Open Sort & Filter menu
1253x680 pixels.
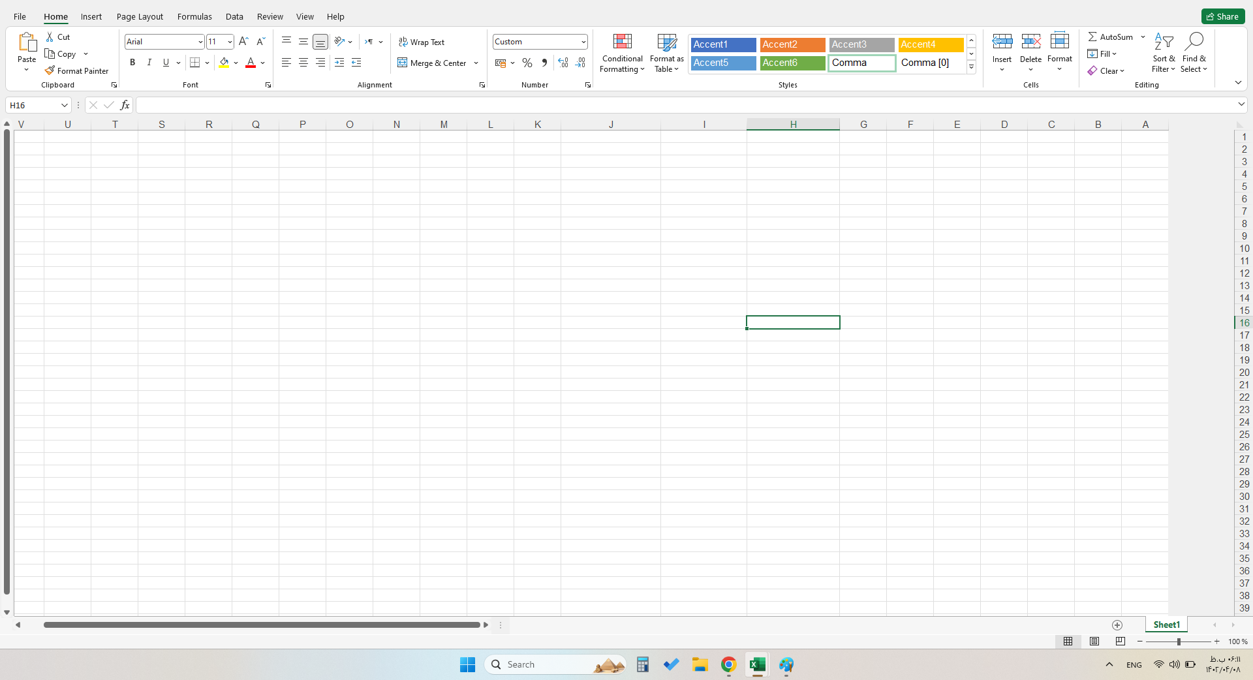point(1164,52)
